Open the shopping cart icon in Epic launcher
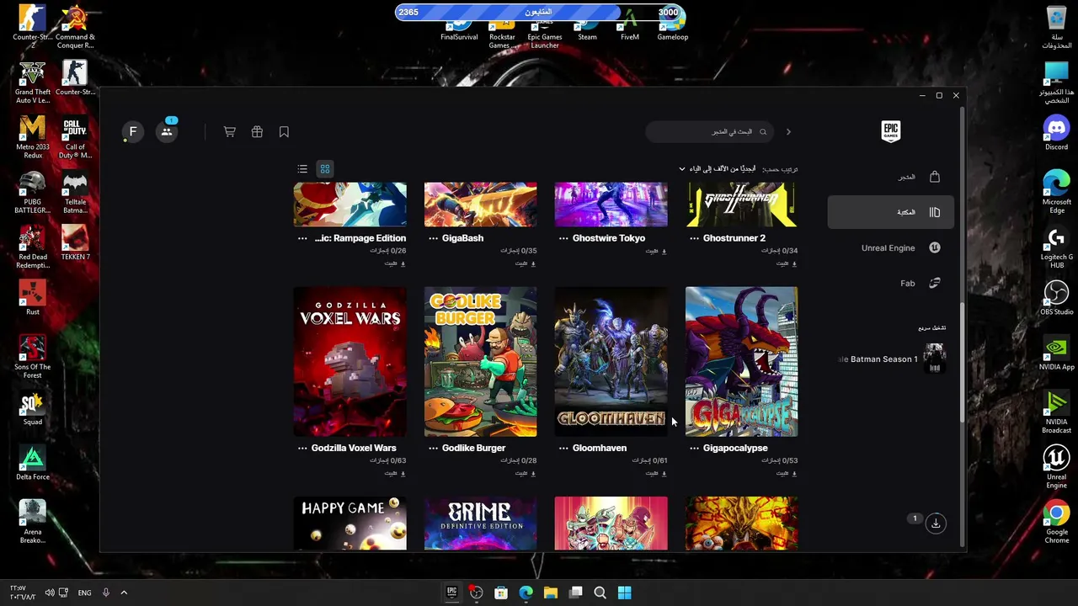1078x606 pixels. [229, 132]
